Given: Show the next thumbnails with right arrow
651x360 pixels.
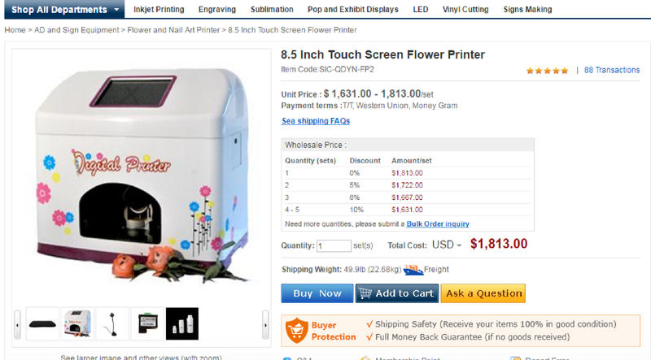Looking at the screenshot, I should tap(265, 325).
